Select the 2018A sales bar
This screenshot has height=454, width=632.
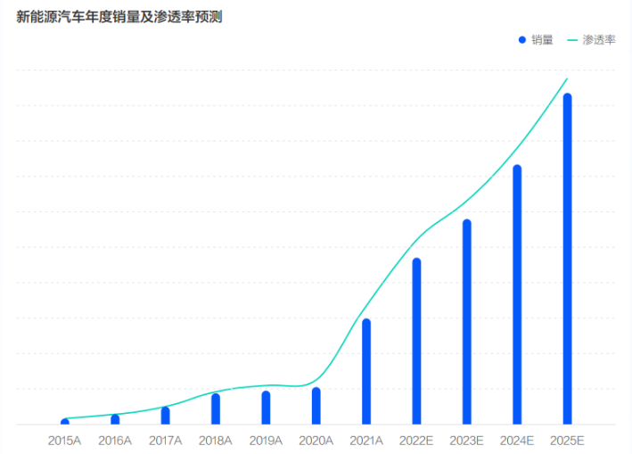216,409
